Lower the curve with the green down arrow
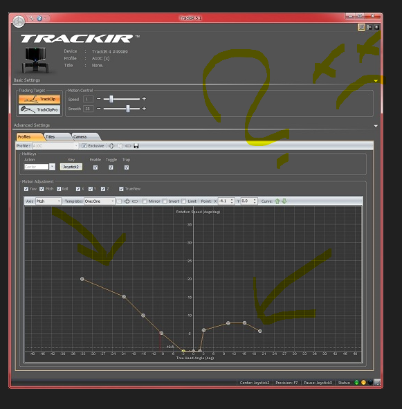Viewport: 402px width, 409px height. (284, 201)
